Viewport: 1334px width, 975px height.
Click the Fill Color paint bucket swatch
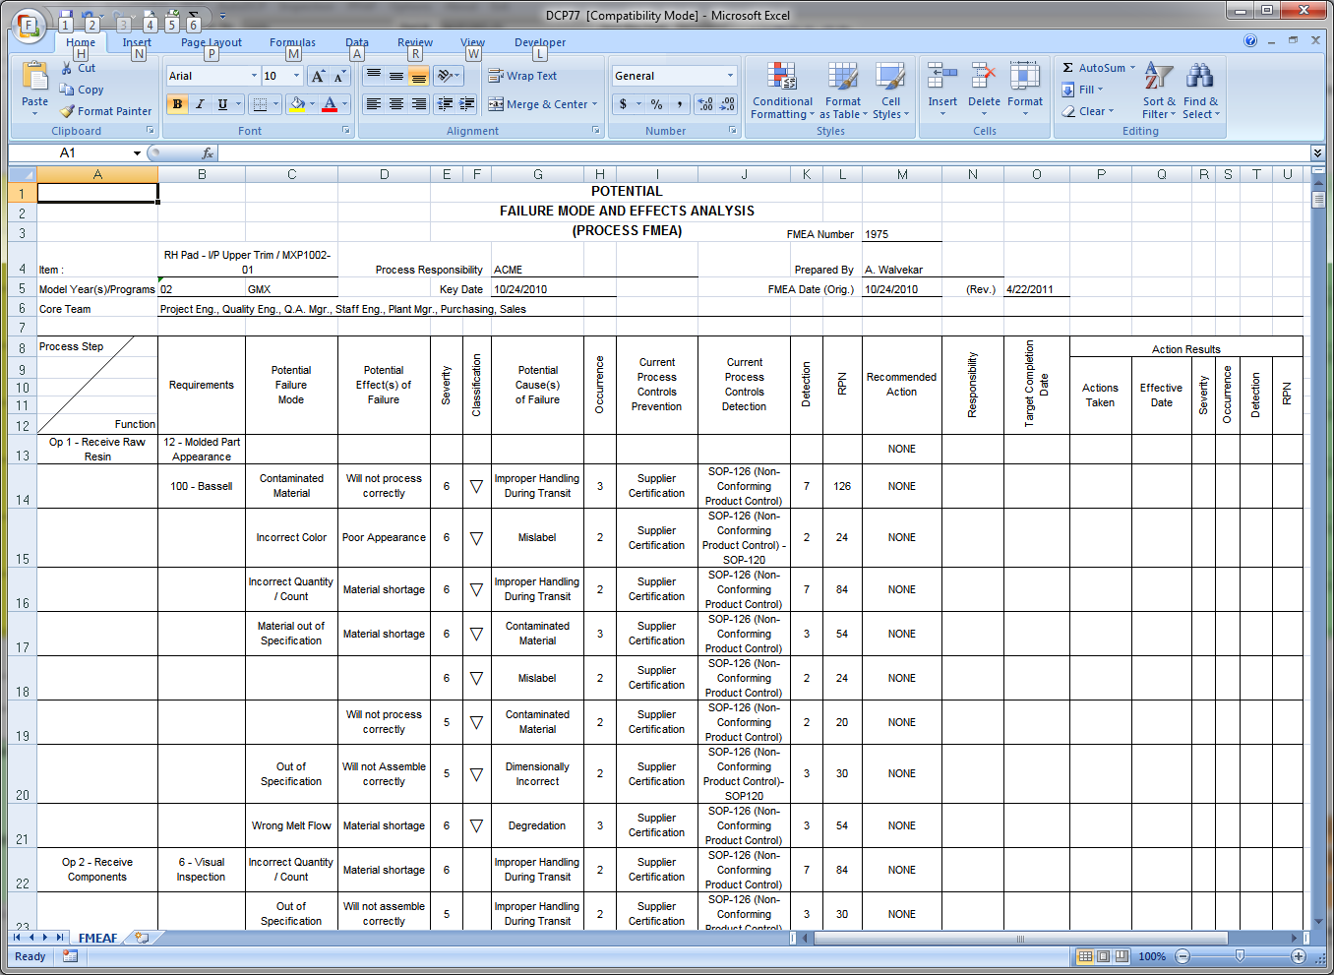pyautogui.click(x=297, y=104)
